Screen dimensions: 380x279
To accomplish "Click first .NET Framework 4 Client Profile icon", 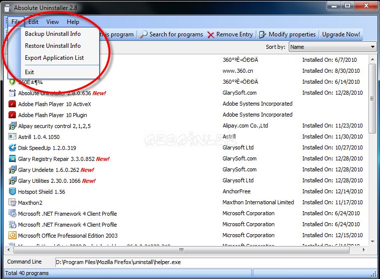I will tap(12, 213).
